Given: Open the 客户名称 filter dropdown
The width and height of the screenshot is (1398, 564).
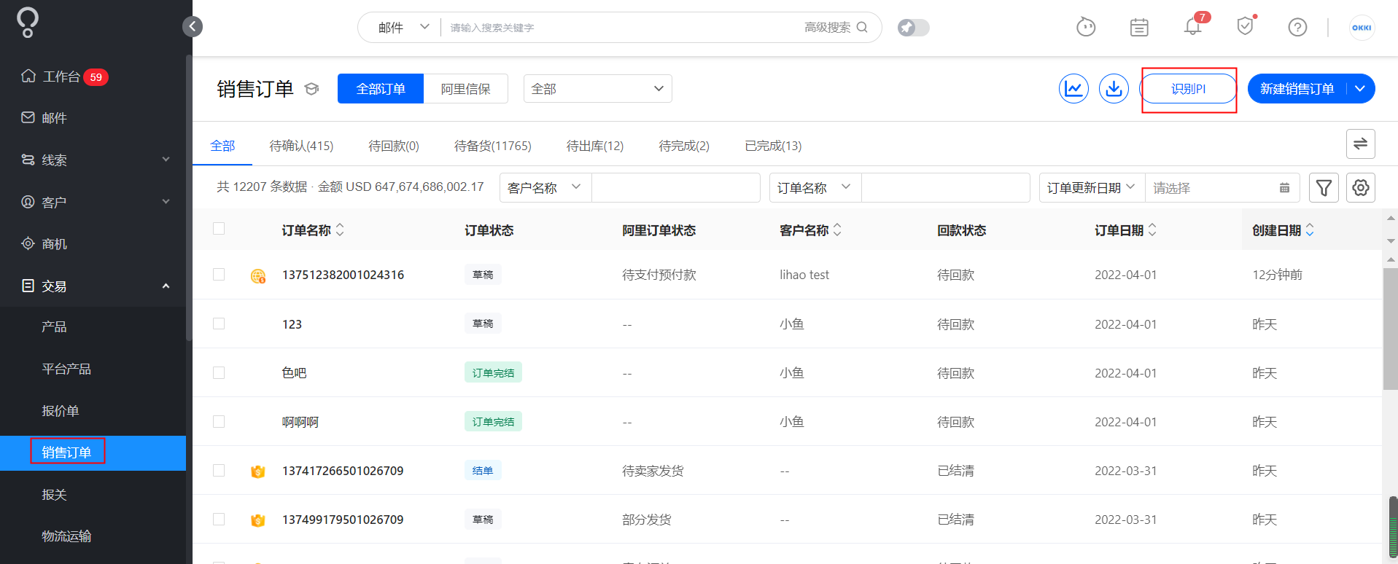Looking at the screenshot, I should point(545,187).
